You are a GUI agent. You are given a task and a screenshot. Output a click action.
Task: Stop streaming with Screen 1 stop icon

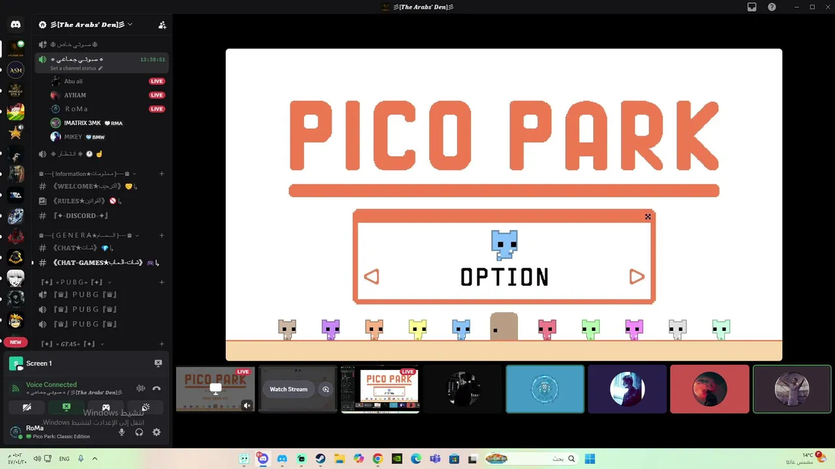pyautogui.click(x=158, y=363)
